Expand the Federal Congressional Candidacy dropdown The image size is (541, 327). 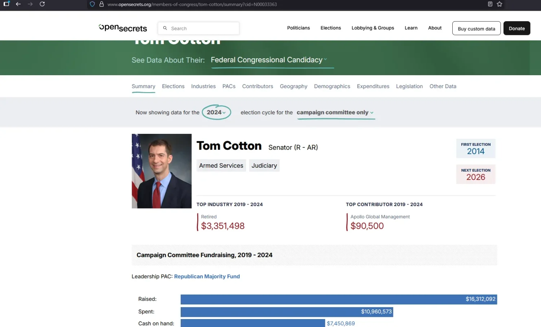[x=269, y=60]
